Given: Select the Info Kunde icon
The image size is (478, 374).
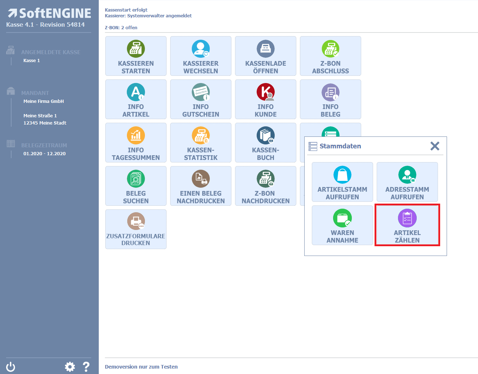Looking at the screenshot, I should pos(266,92).
